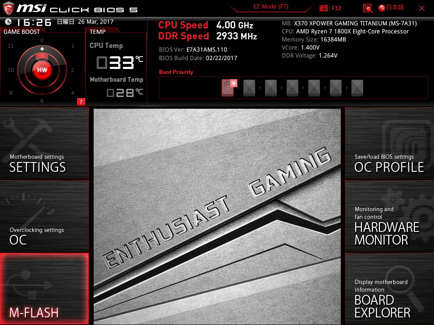Screen dimensions: 434x325
Task: Switch to EZ Mode (F7)
Action: click(271, 7)
